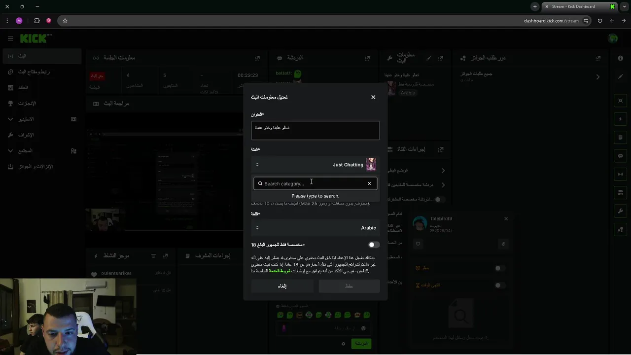Click the pencil edit icon in the right rail
This screenshot has width=631, height=355.
click(x=620, y=77)
